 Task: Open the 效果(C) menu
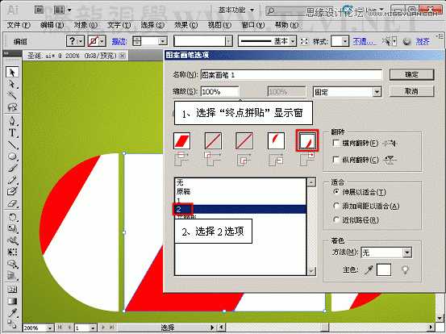point(185,25)
